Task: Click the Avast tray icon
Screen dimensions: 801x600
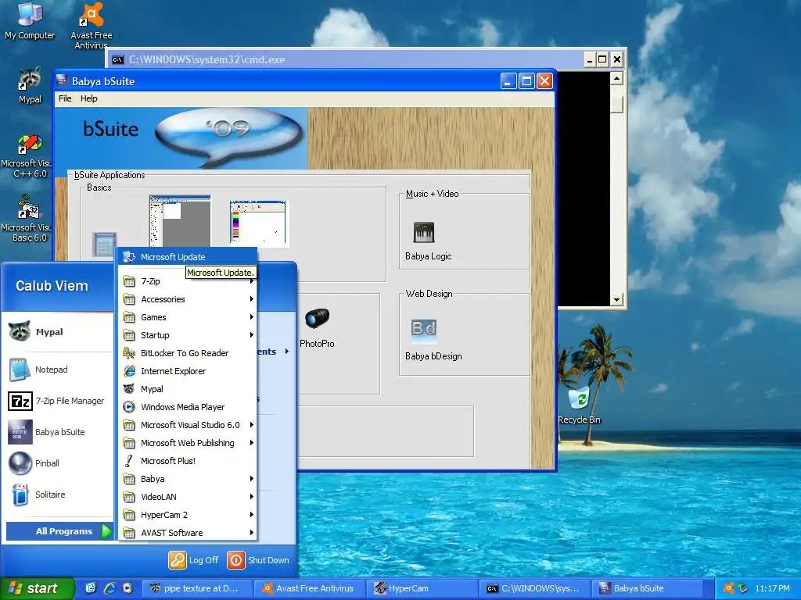Action: tap(729, 587)
